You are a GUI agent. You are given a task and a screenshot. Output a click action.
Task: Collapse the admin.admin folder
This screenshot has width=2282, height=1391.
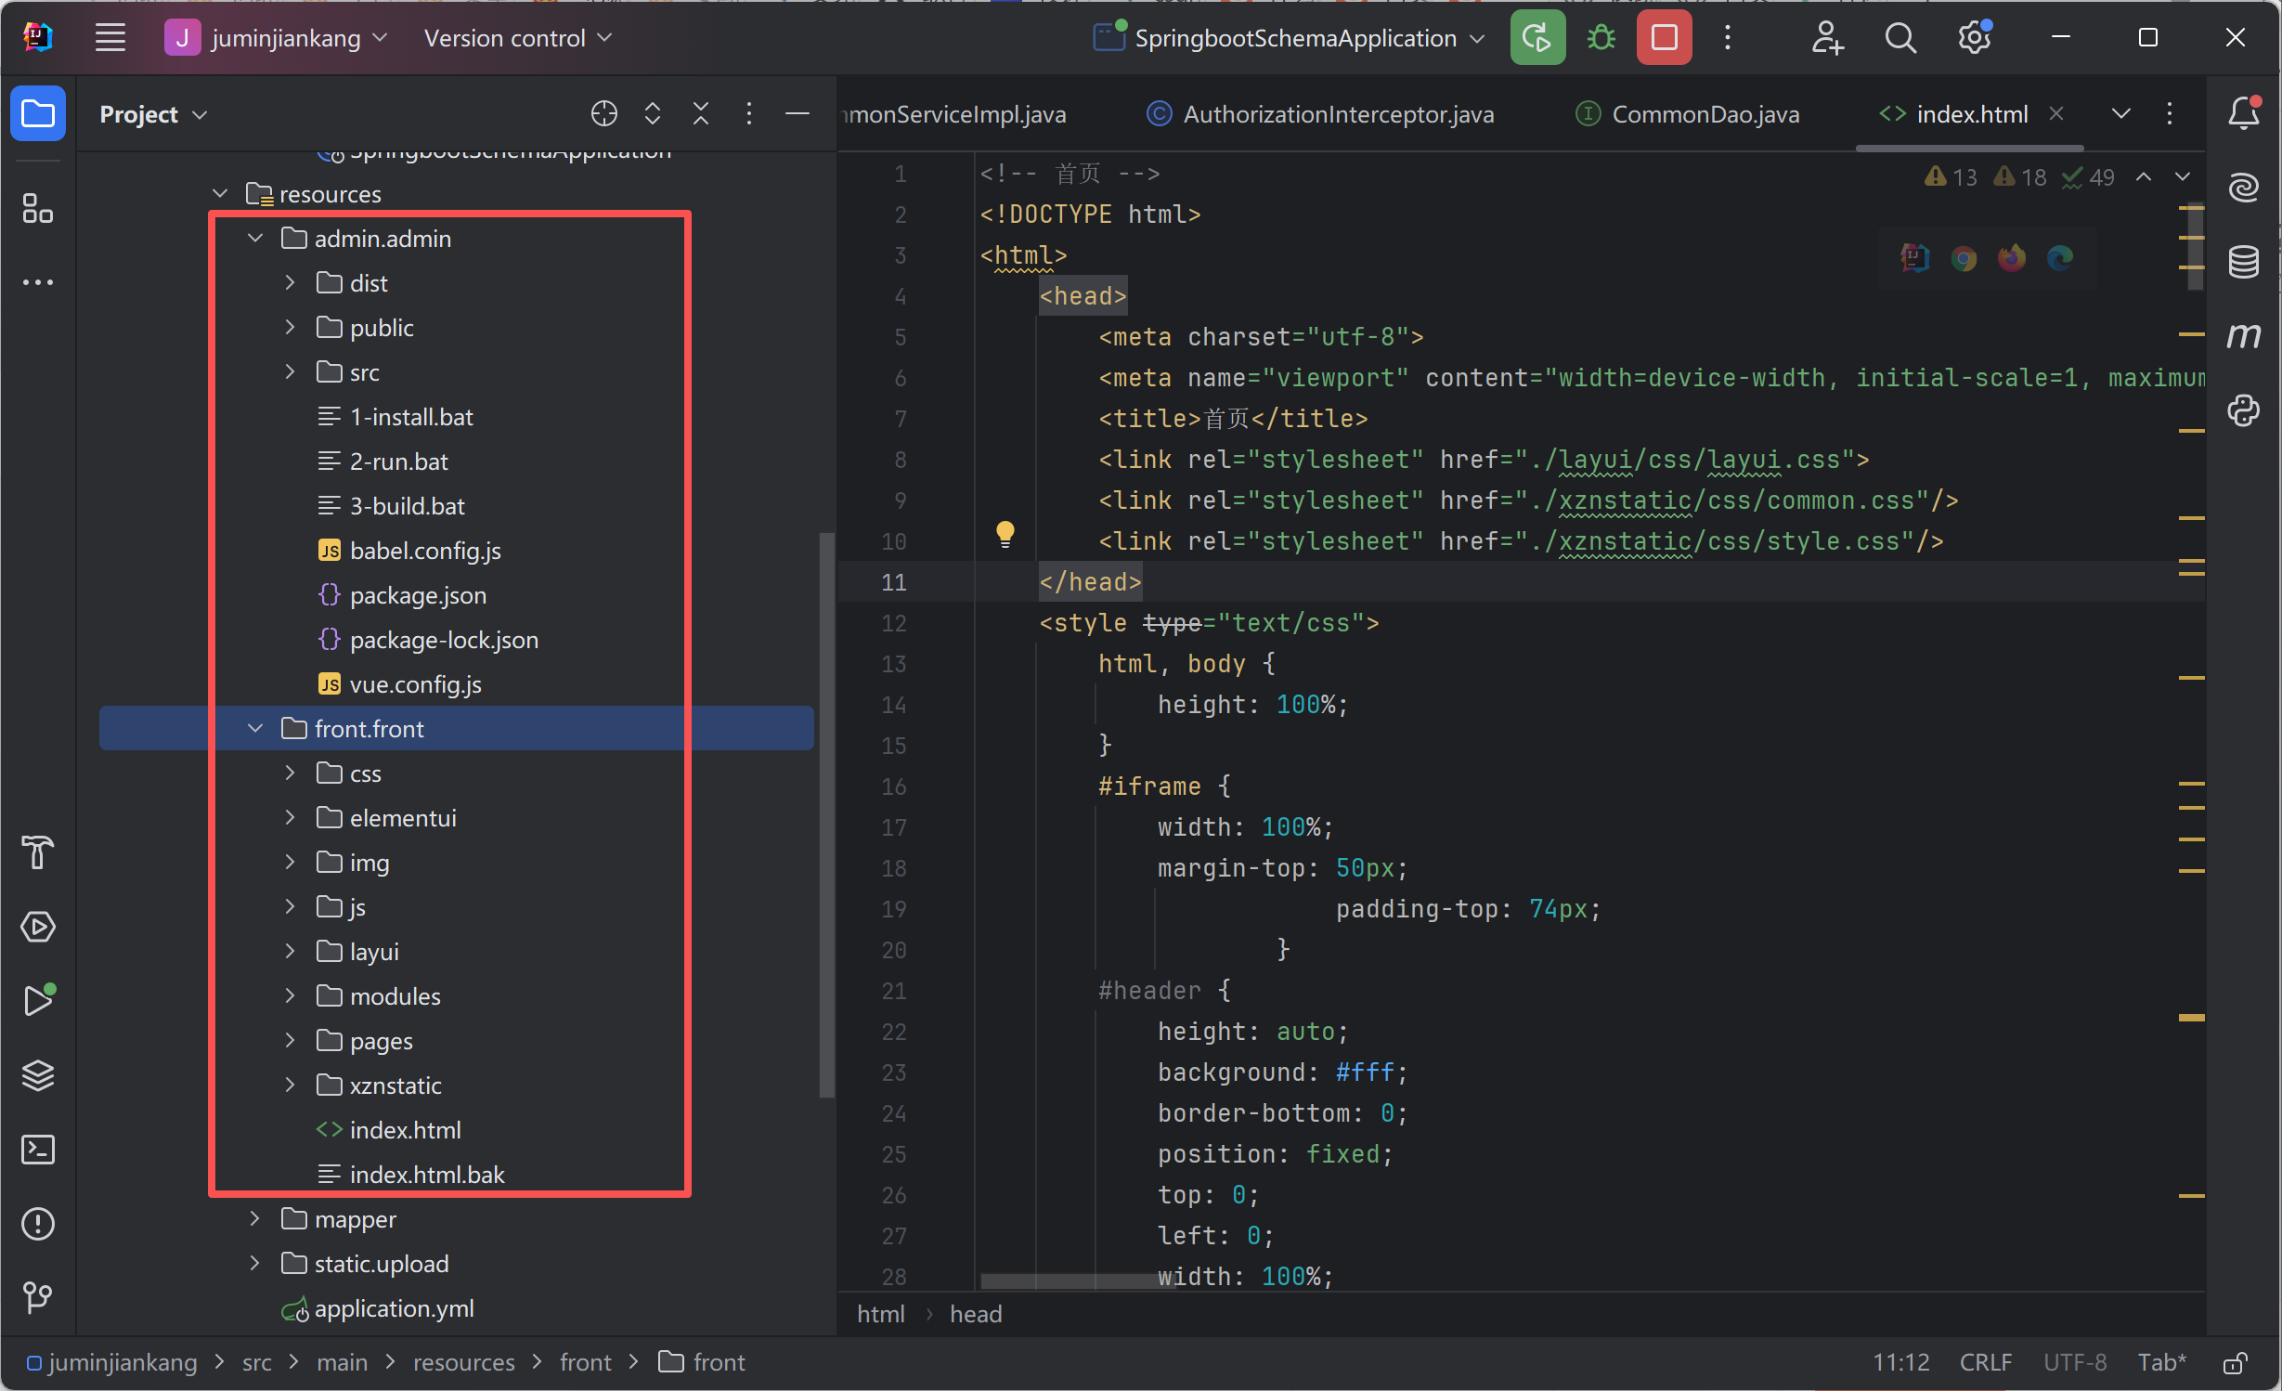click(x=255, y=239)
